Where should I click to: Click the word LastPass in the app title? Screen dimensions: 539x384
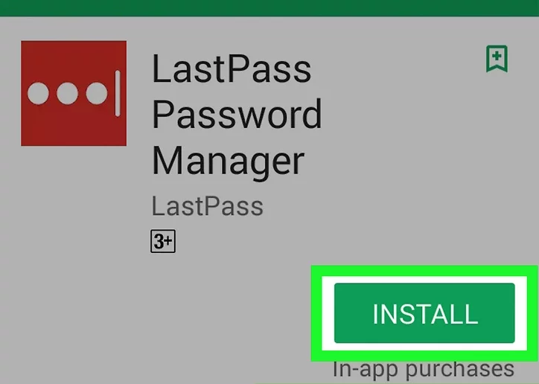click(x=232, y=68)
